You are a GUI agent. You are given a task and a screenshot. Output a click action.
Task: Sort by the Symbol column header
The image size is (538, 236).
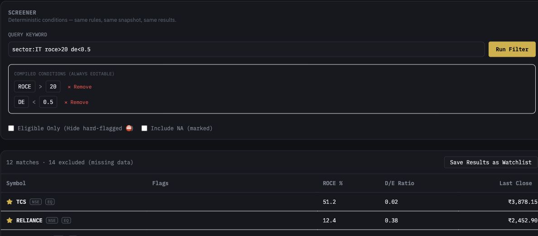[x=16, y=183]
